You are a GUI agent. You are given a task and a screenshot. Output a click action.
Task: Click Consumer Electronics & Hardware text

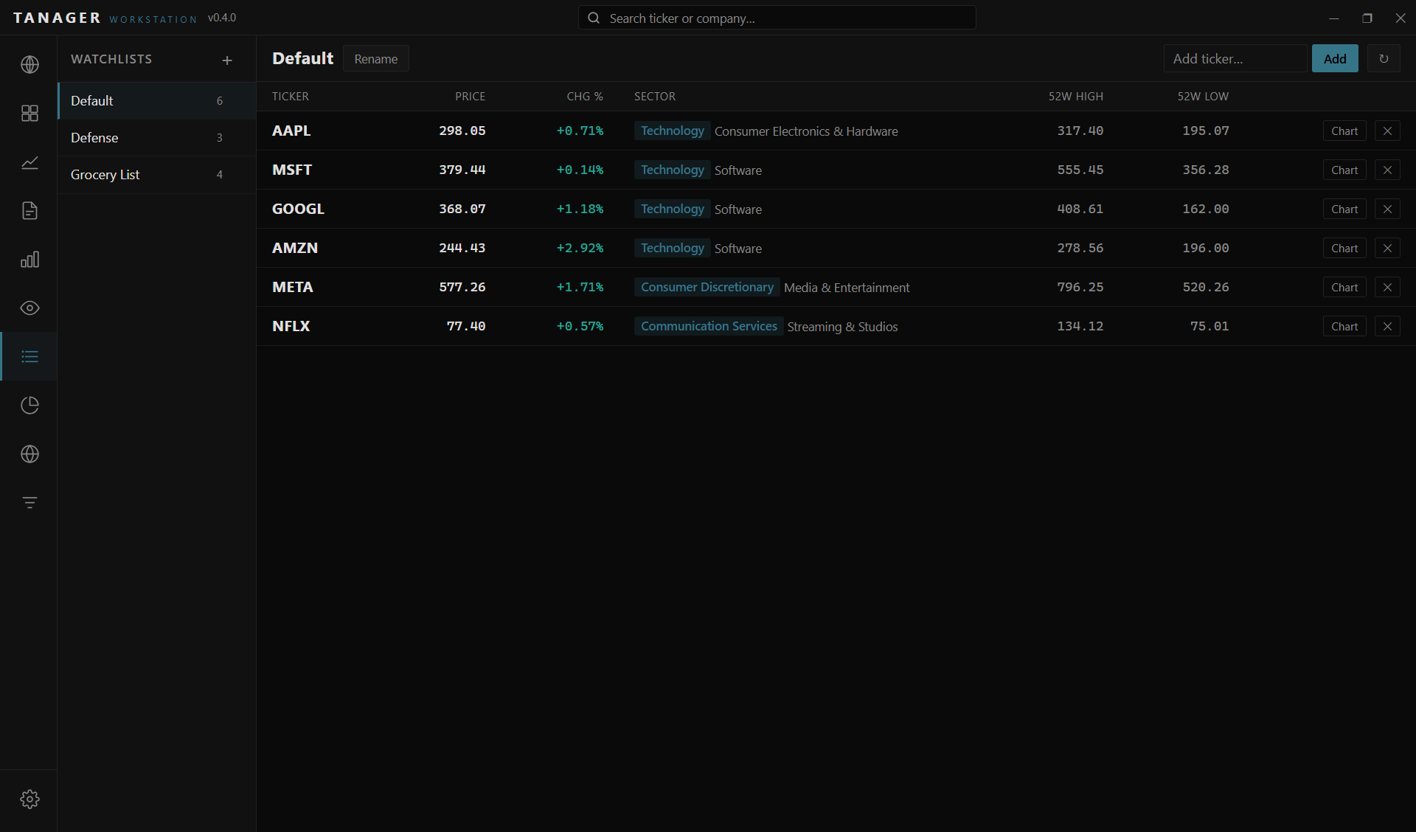point(806,131)
